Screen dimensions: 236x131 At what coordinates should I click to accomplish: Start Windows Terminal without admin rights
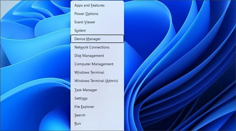click(89, 73)
